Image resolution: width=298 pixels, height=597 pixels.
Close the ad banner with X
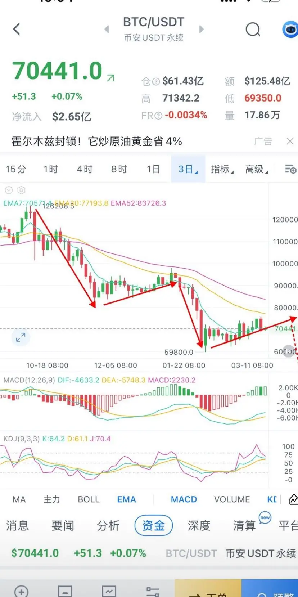[290, 141]
